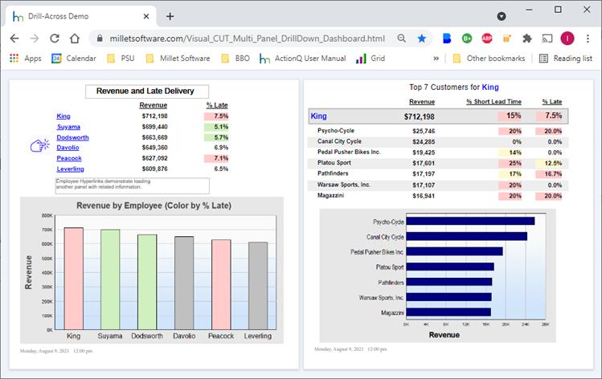Open the Dodsworth employee link
Viewport: 602px width, 379px height.
pyautogui.click(x=72, y=137)
